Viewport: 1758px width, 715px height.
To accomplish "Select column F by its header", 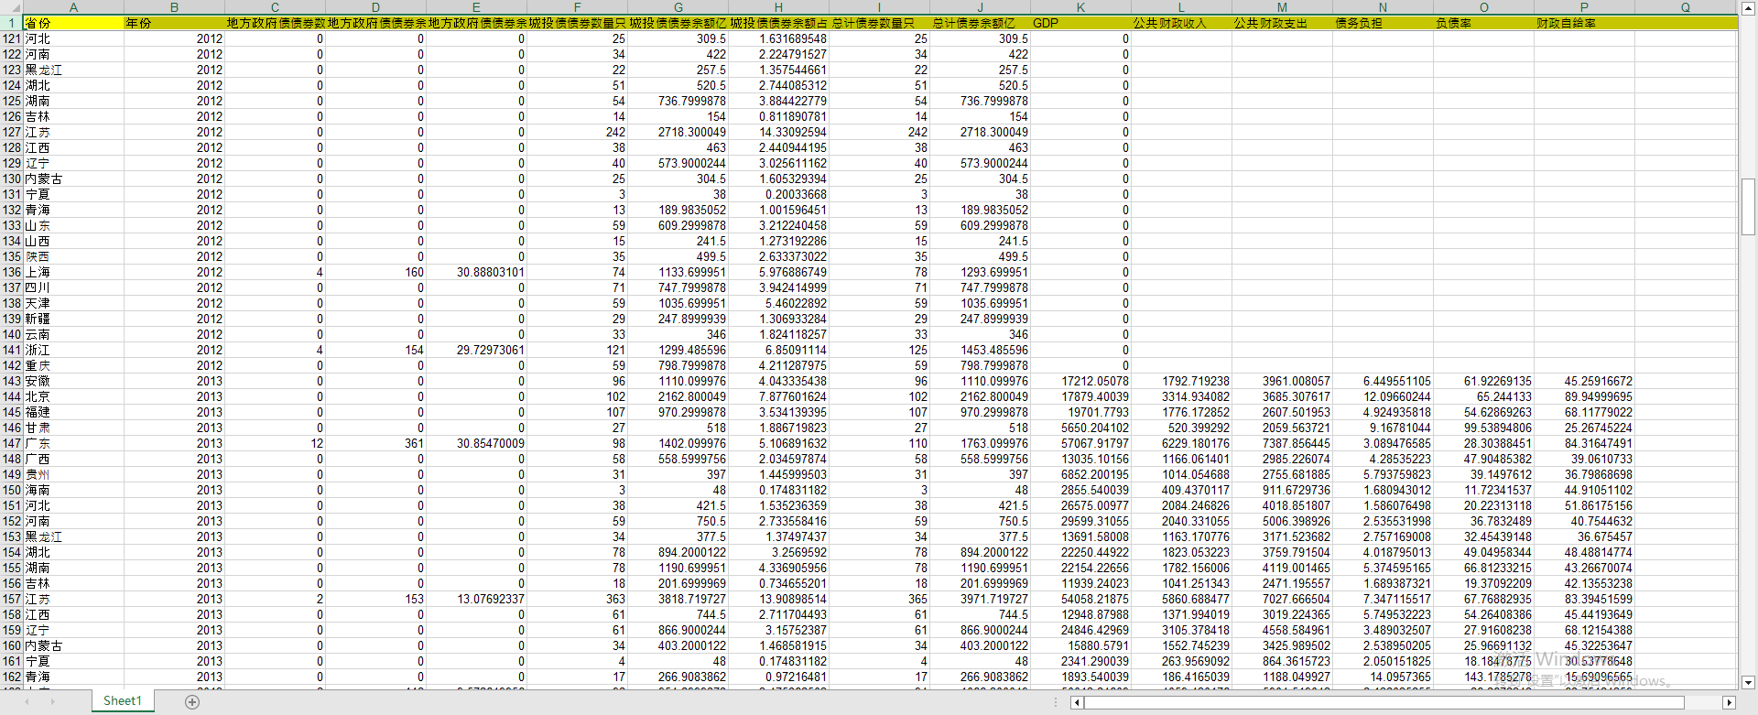I will [577, 7].
